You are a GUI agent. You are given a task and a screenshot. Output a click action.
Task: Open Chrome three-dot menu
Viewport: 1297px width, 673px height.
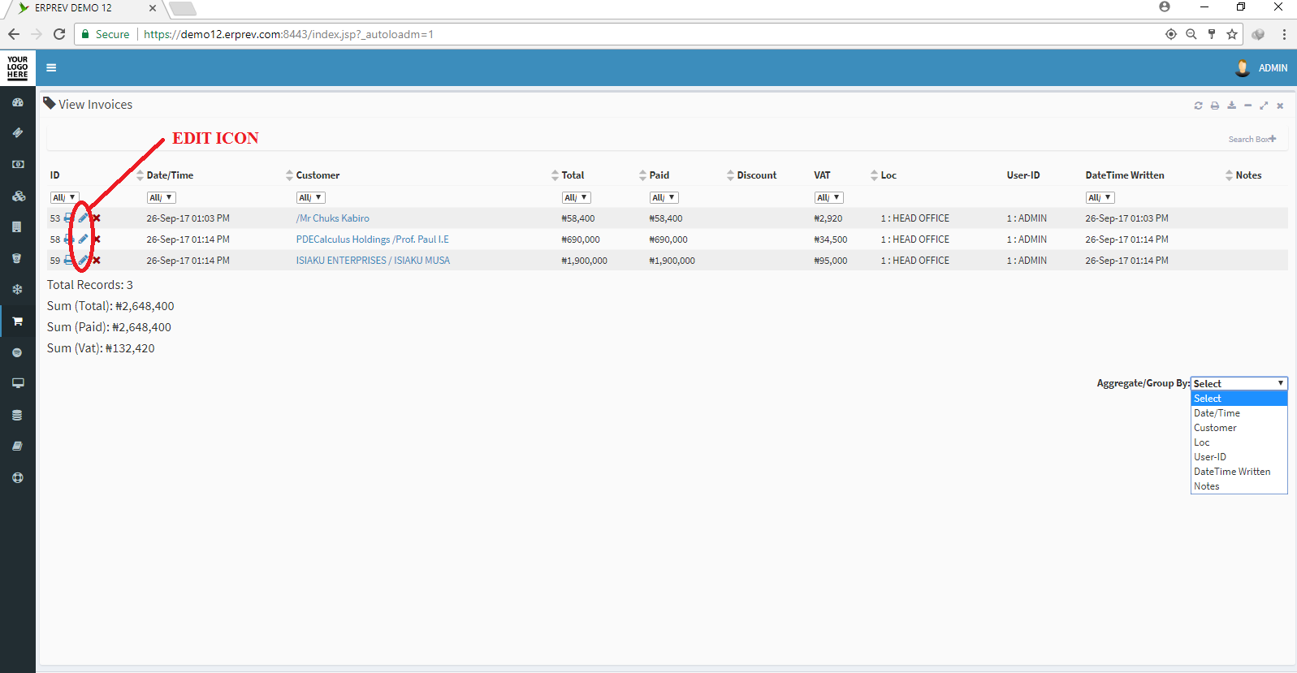(1284, 34)
